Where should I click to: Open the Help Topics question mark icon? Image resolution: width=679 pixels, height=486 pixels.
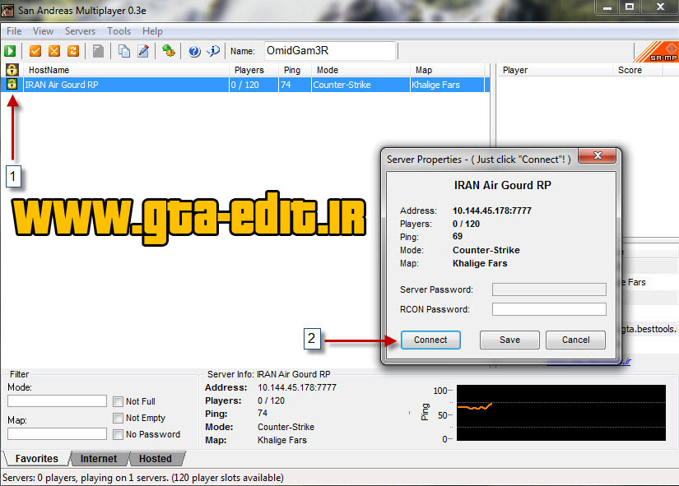click(x=194, y=51)
